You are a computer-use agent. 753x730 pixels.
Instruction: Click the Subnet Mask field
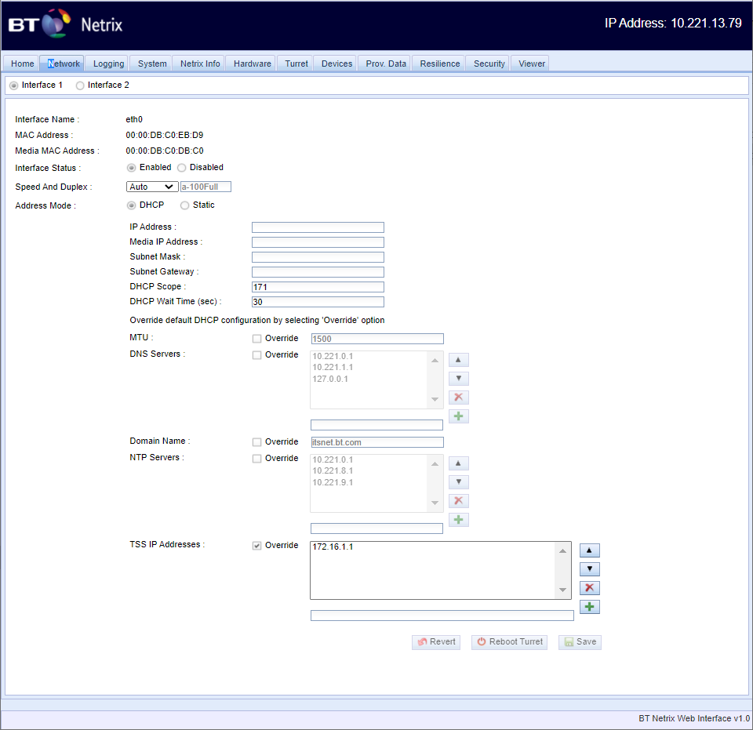click(x=318, y=257)
